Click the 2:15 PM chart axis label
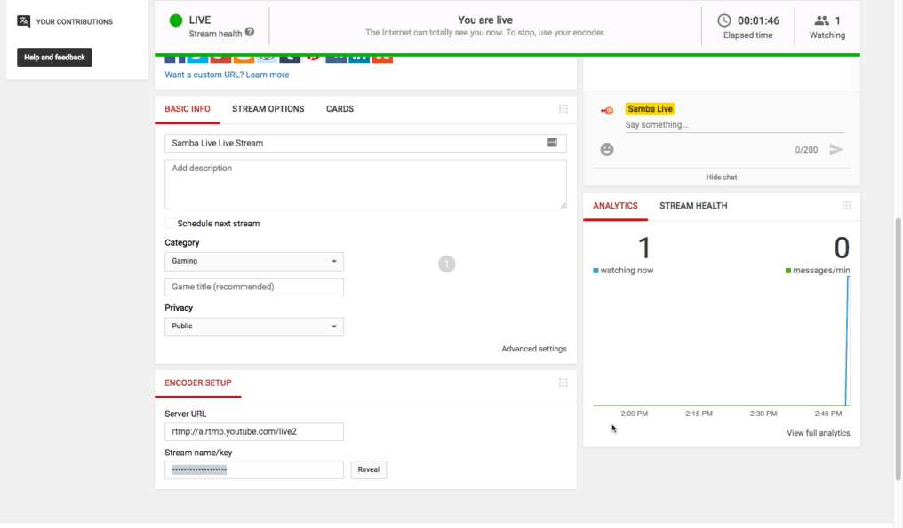 [x=699, y=414]
